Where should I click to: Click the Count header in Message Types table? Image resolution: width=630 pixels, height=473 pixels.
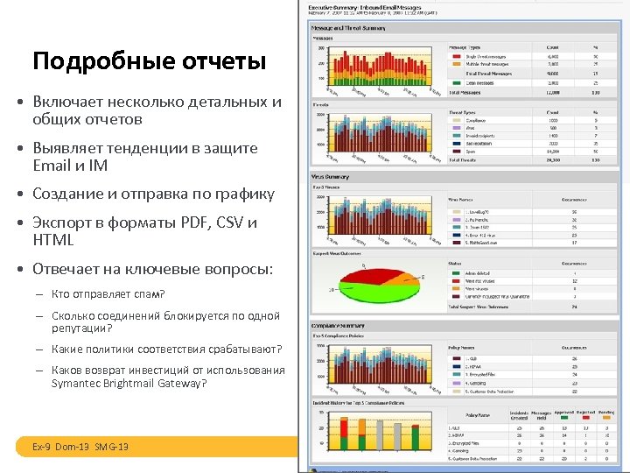553,47
